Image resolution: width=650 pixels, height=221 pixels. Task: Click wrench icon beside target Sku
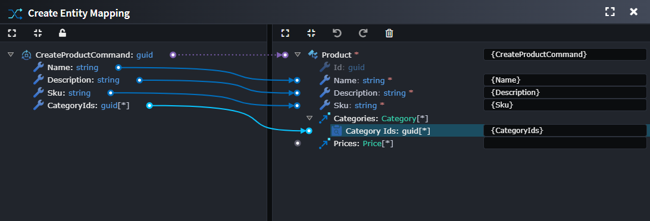324,105
